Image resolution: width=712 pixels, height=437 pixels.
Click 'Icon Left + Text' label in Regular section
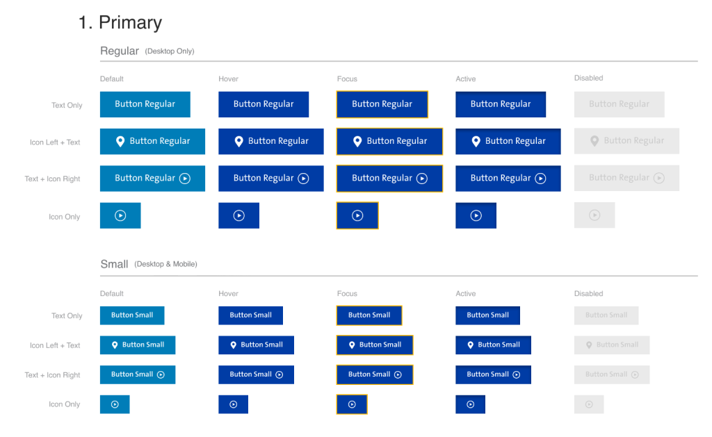(x=55, y=142)
